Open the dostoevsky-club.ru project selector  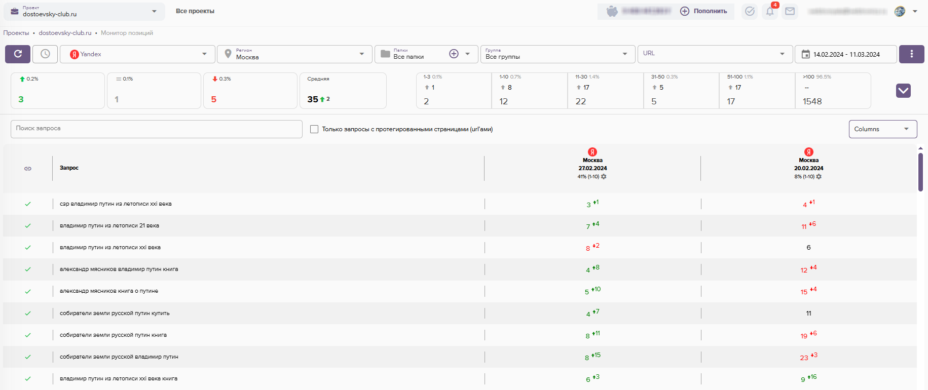click(84, 12)
